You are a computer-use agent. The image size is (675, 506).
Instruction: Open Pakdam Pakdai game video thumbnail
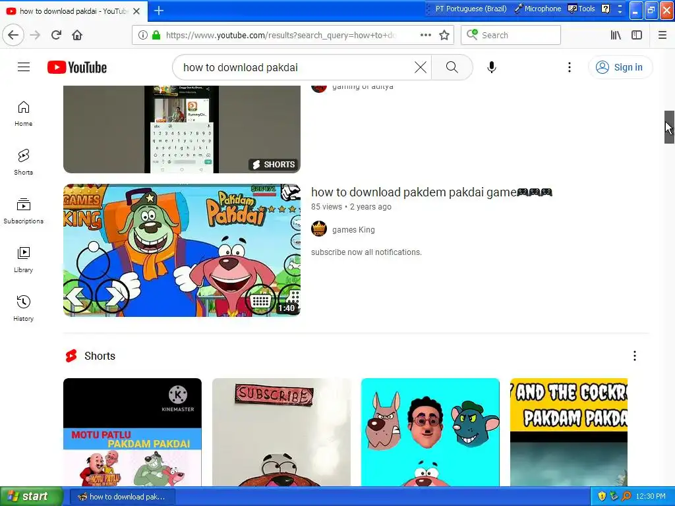click(182, 250)
